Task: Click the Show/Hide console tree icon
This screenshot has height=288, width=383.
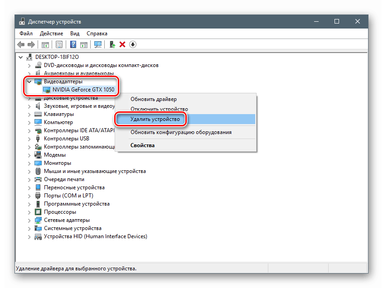Action: (x=45, y=44)
